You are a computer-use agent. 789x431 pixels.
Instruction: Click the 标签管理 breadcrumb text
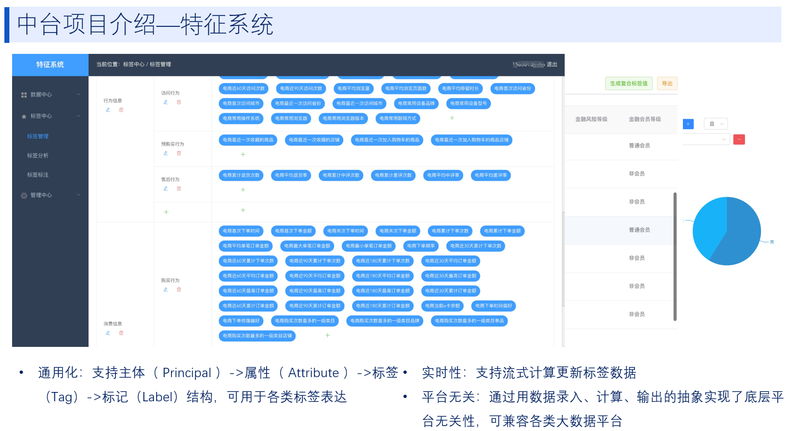pos(160,64)
